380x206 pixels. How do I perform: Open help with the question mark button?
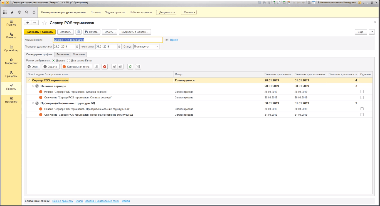coord(372,32)
